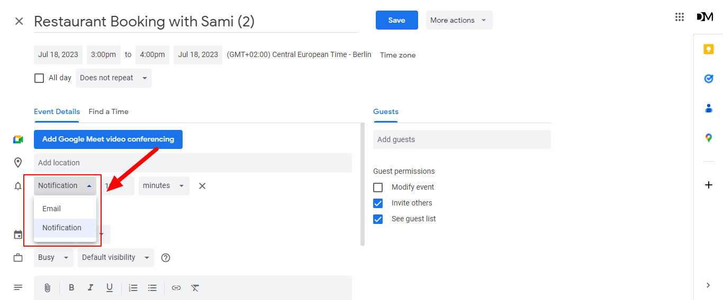Remove the notification with X icon
This screenshot has width=723, height=300.
pyautogui.click(x=202, y=186)
